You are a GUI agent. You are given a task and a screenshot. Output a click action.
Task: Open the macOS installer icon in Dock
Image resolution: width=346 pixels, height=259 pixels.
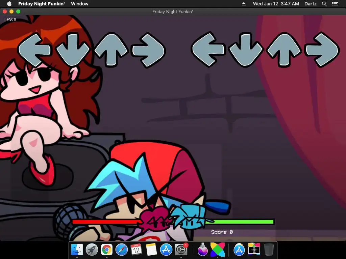click(x=203, y=250)
